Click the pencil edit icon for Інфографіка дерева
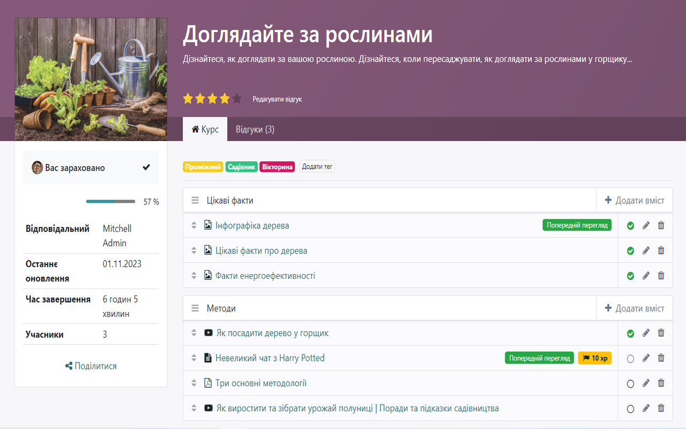The image size is (686, 429). 646,226
